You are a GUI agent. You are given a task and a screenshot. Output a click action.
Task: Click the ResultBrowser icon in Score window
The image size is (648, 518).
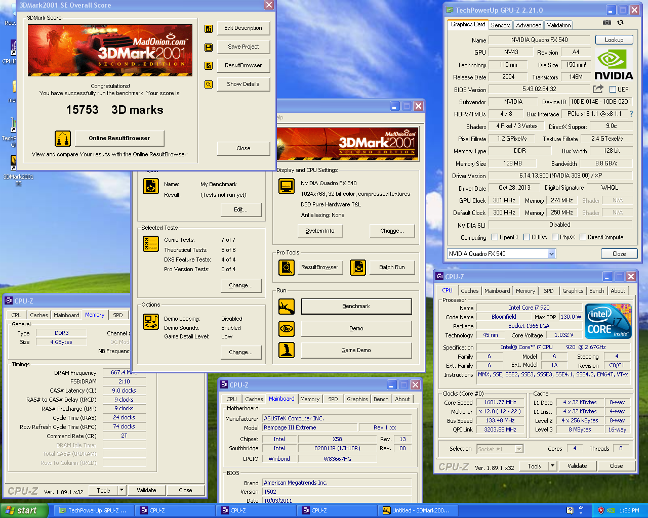click(209, 66)
